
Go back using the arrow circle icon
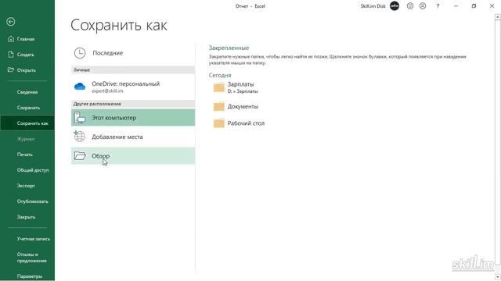tap(10, 22)
